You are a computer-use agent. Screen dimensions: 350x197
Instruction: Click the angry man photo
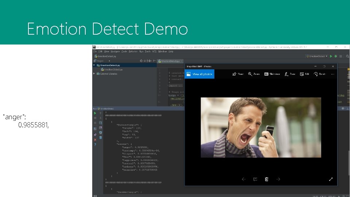[261, 127]
